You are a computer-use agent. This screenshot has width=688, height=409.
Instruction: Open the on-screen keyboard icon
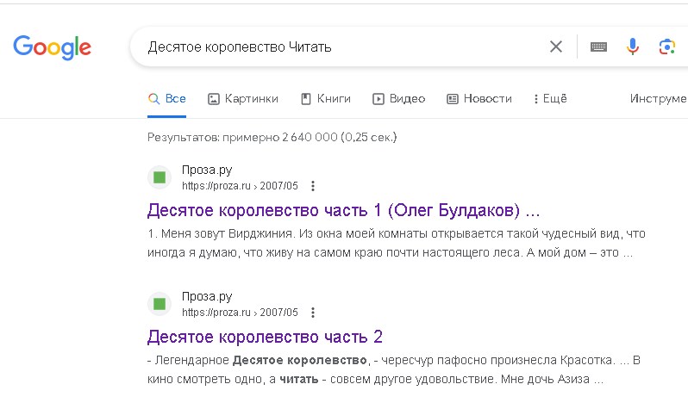point(598,46)
